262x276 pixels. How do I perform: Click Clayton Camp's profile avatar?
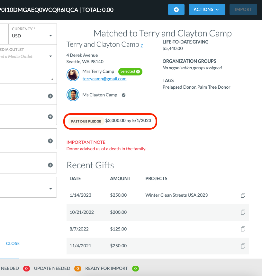(x=73, y=95)
